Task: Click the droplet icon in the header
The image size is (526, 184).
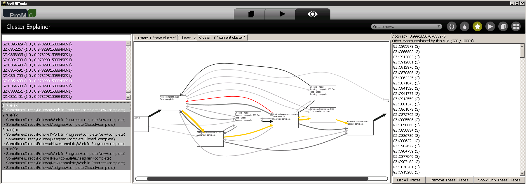Action: click(x=464, y=26)
